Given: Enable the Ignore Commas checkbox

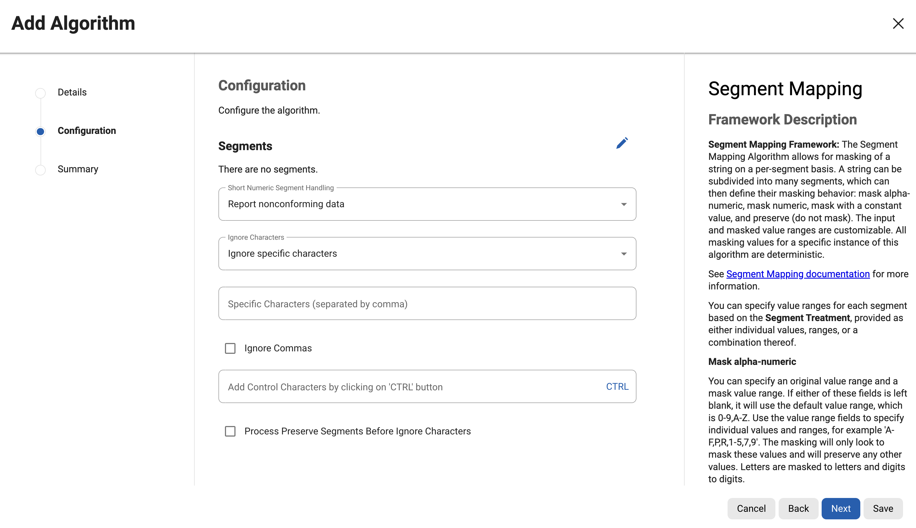Looking at the screenshot, I should pos(230,348).
